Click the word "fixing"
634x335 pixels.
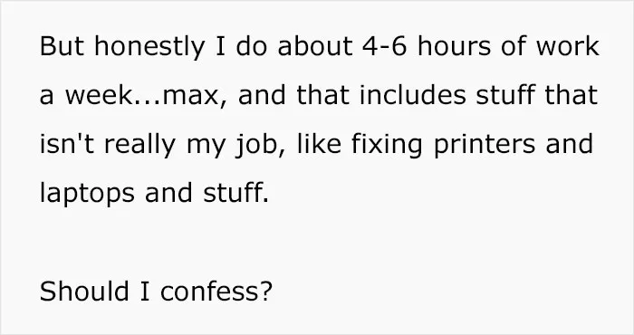[387, 145]
